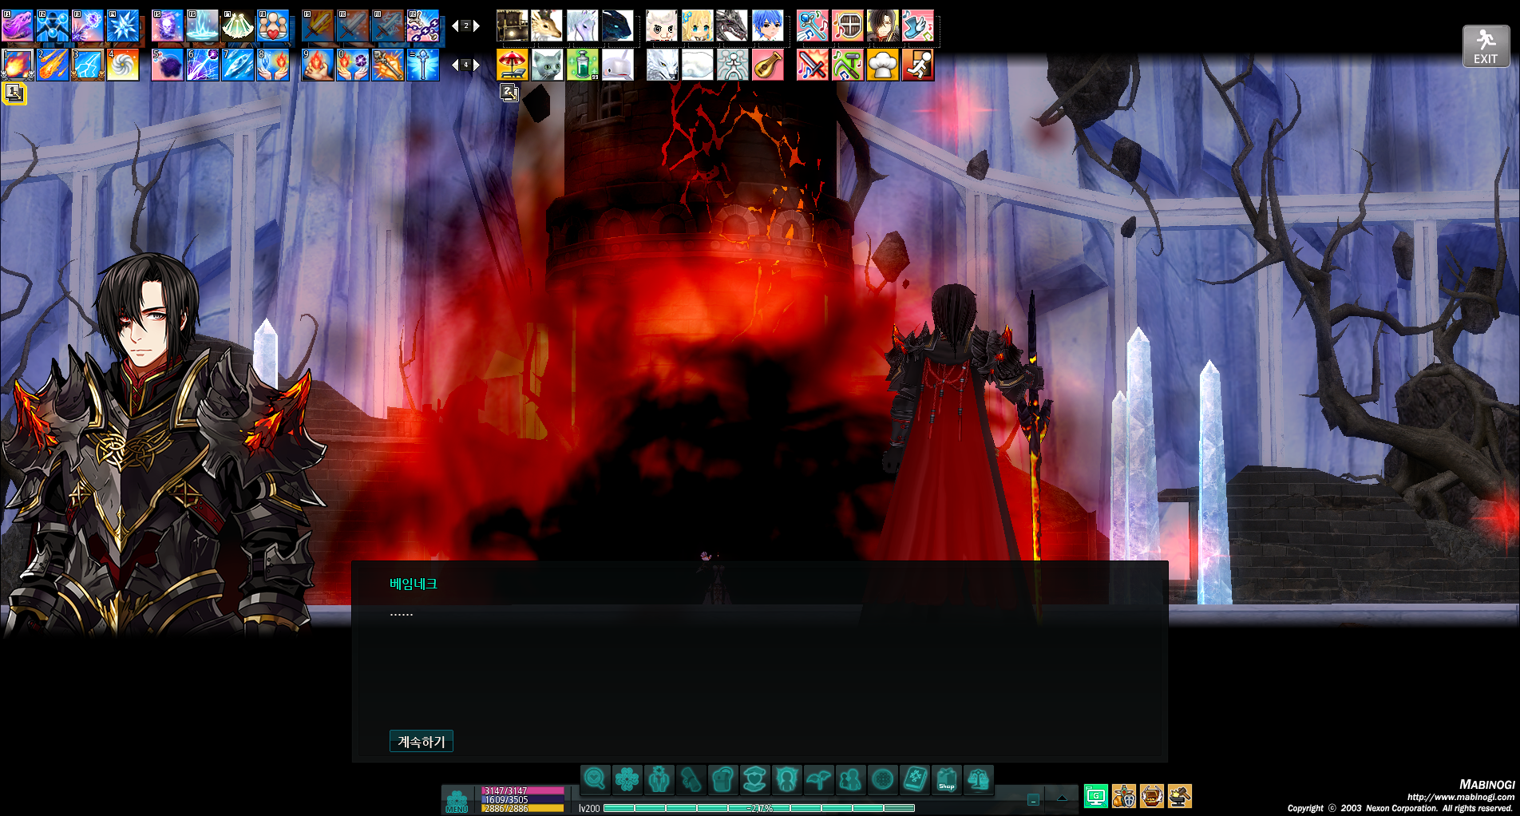Open the backpack inventory menu icon
The width and height of the screenshot is (1520, 816).
point(722,778)
